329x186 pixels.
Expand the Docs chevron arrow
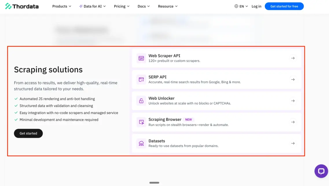[148, 6]
